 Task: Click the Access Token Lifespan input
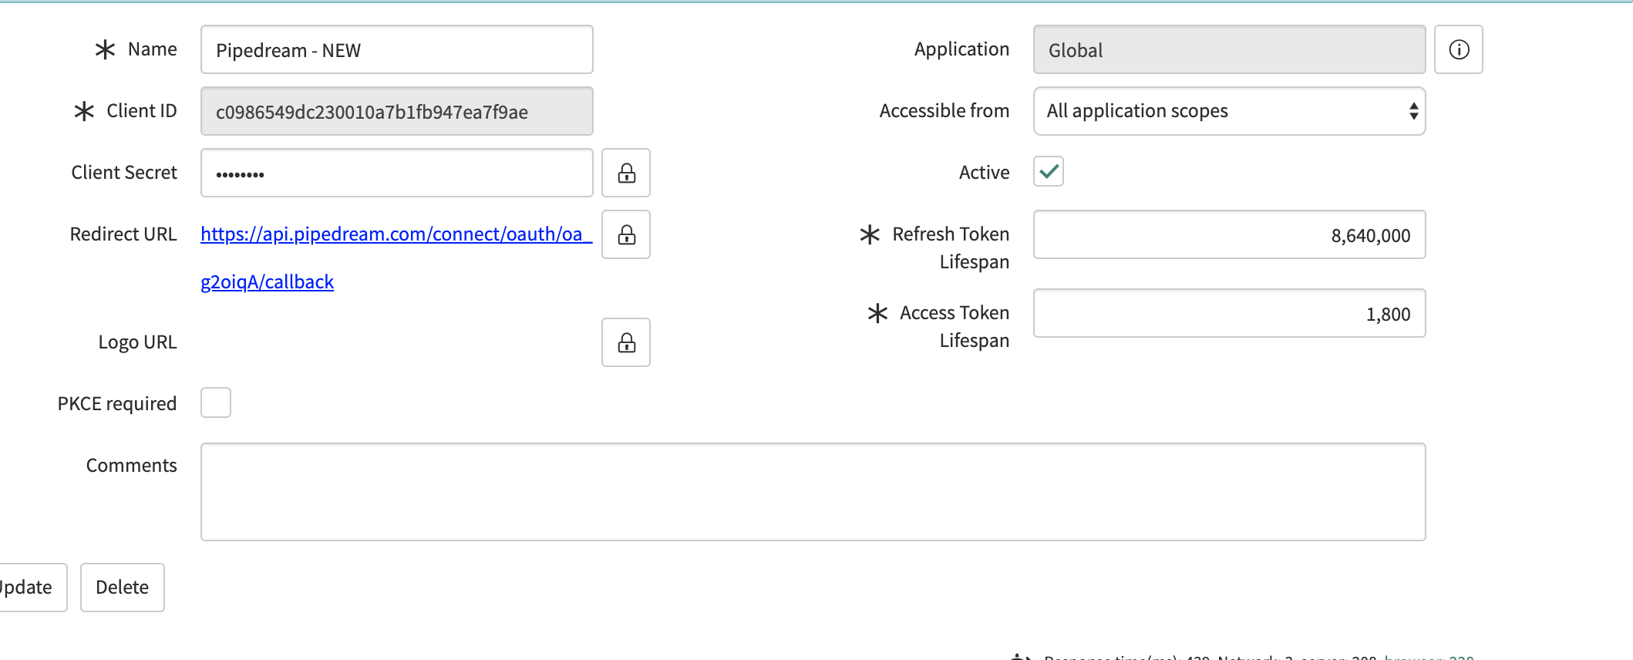1229,314
